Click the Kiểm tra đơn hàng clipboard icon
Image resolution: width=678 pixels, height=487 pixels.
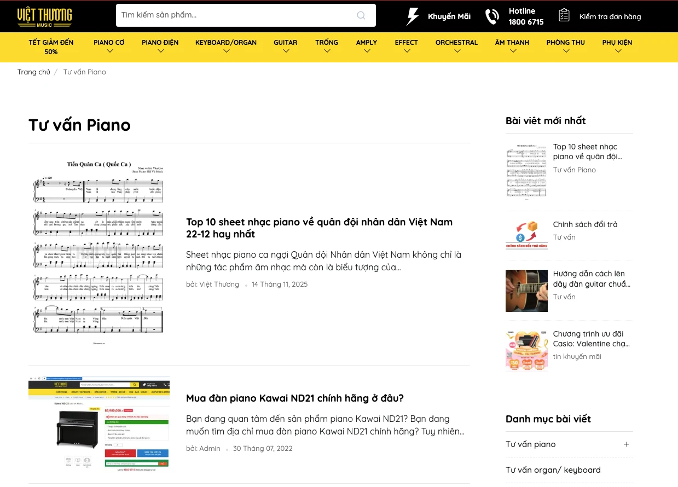pyautogui.click(x=564, y=16)
